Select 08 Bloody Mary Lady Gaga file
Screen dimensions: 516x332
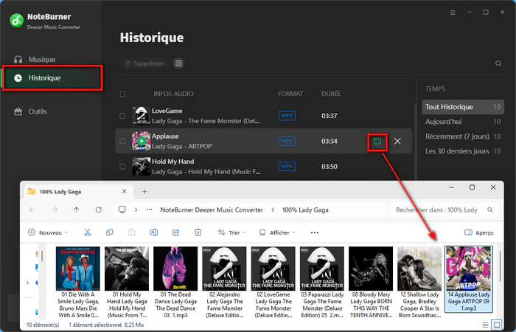coord(371,282)
